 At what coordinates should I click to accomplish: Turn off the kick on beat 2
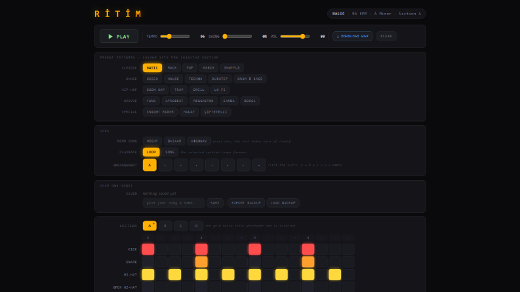click(x=201, y=249)
